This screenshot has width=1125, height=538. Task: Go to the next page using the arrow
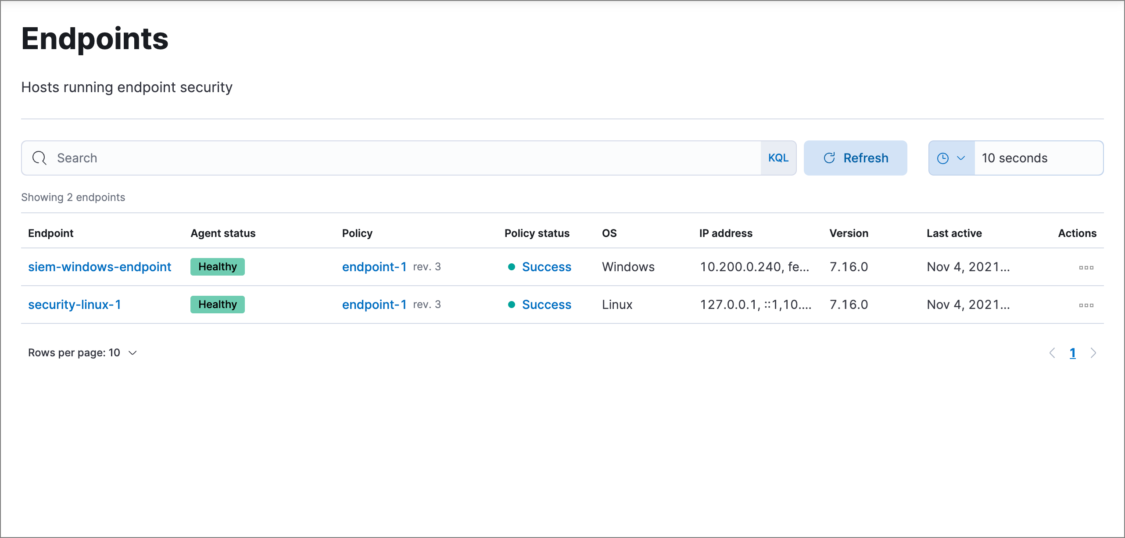1093,352
